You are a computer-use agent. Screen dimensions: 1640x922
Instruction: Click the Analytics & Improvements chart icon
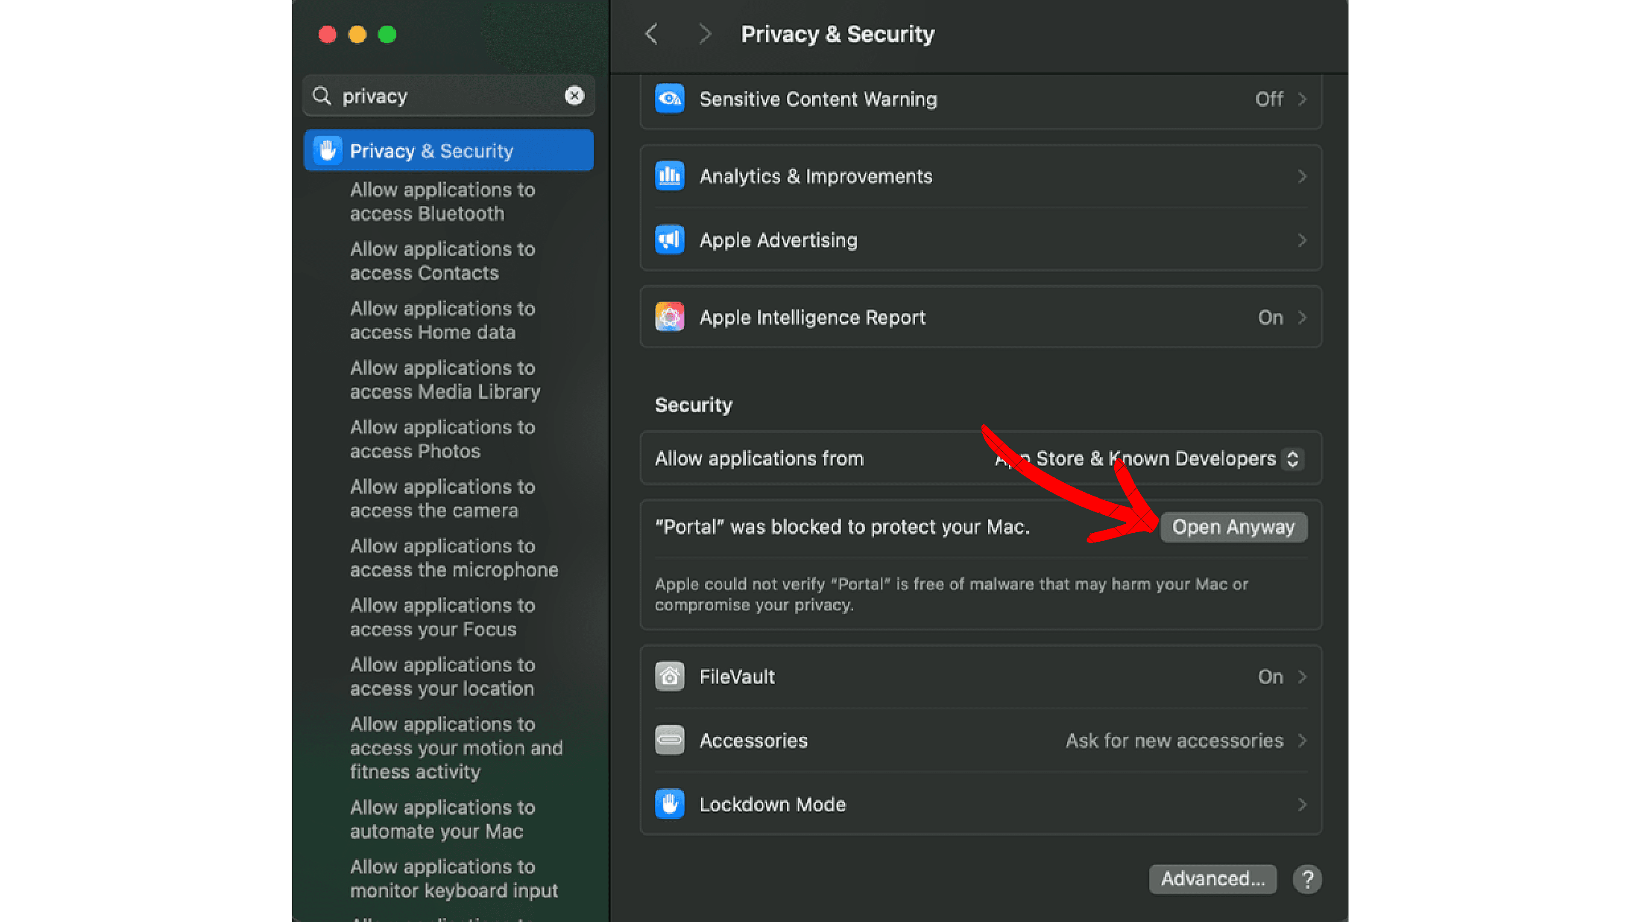pyautogui.click(x=669, y=175)
